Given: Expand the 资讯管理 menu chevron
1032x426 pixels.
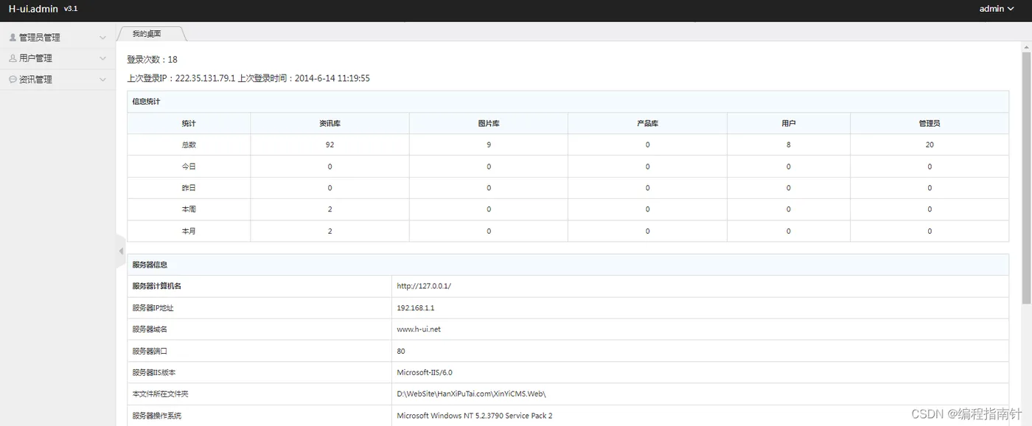Looking at the screenshot, I should [x=103, y=79].
